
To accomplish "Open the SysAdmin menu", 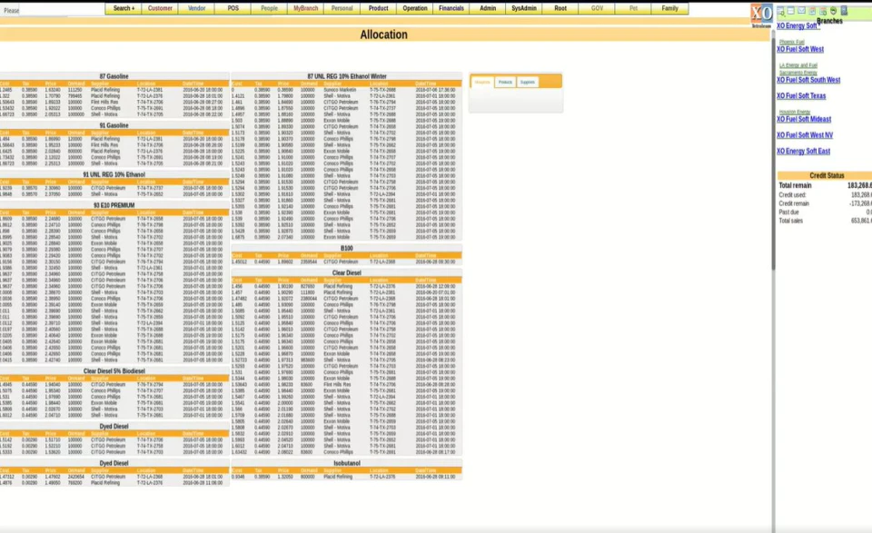I will click(524, 8).
